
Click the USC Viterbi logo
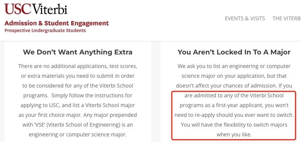pos(36,9)
